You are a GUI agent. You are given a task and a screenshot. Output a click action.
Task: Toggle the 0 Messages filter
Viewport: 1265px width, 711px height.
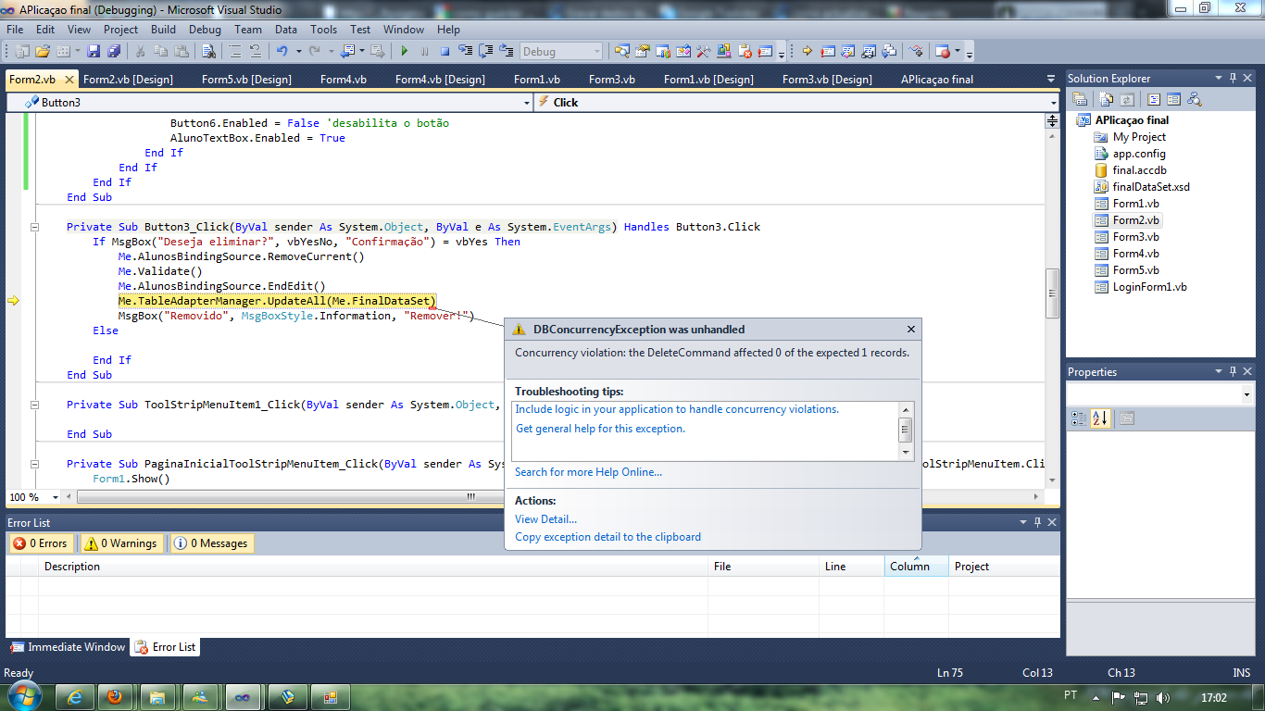[211, 543]
